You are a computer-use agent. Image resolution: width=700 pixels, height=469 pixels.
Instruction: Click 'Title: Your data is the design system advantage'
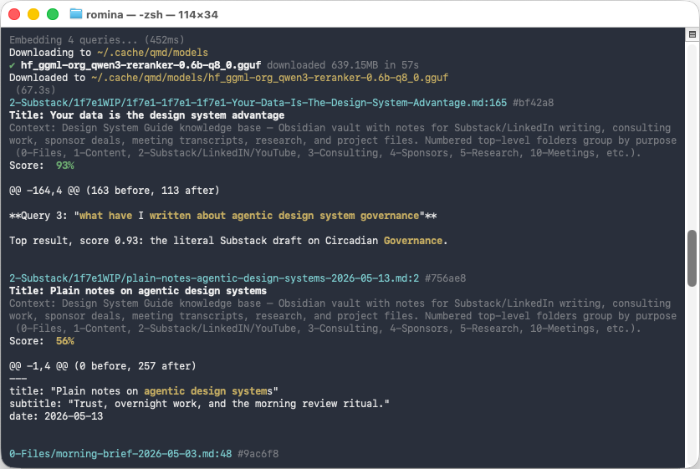click(147, 115)
